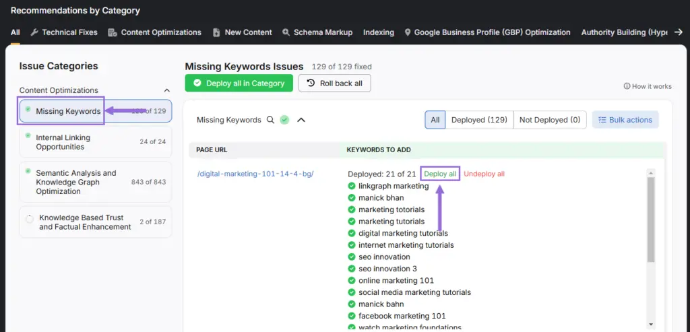690x332 pixels.
Task: Click the keyword list scrollbar thumb
Action: pyautogui.click(x=652, y=220)
